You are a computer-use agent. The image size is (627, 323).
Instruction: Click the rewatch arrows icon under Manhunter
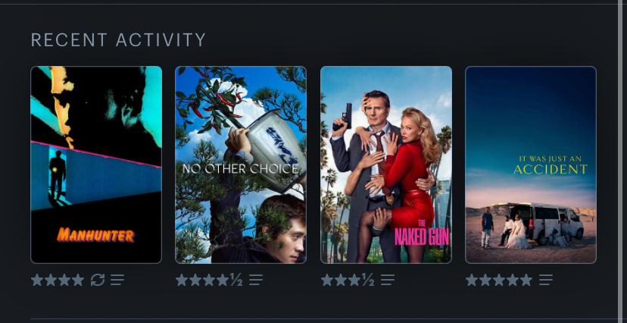98,280
